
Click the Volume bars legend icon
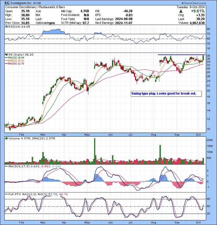point(7,138)
